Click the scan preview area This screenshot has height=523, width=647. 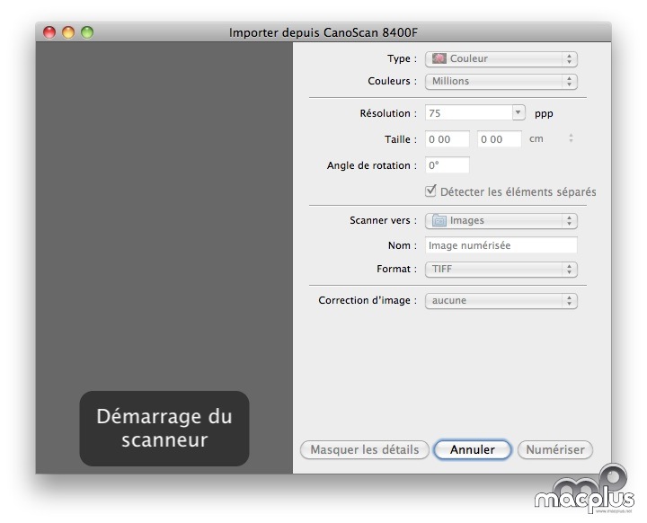pos(164,258)
